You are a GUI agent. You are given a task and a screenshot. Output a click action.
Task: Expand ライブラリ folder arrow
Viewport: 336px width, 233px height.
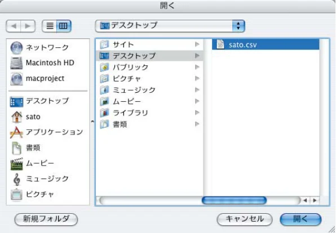[197, 113]
